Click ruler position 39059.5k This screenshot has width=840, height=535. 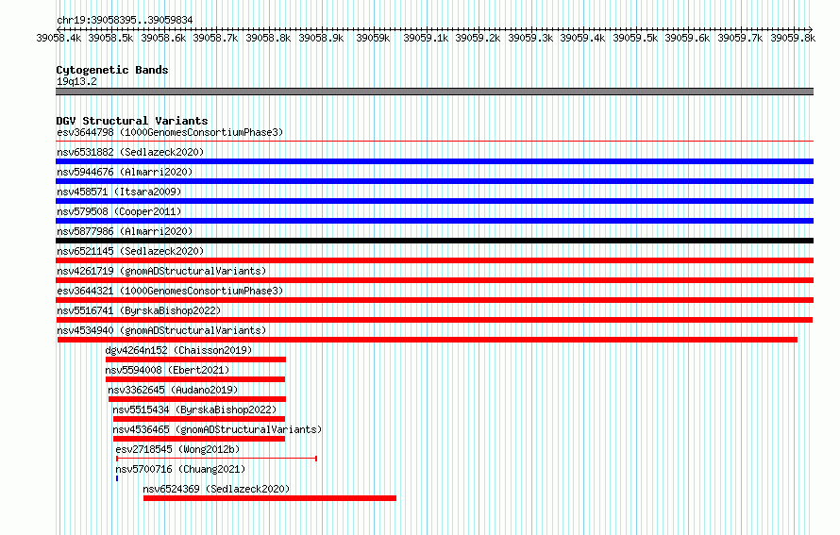(635, 38)
